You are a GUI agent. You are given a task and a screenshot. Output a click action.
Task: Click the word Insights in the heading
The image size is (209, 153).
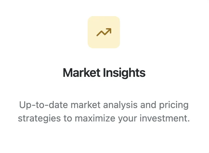(x=124, y=73)
